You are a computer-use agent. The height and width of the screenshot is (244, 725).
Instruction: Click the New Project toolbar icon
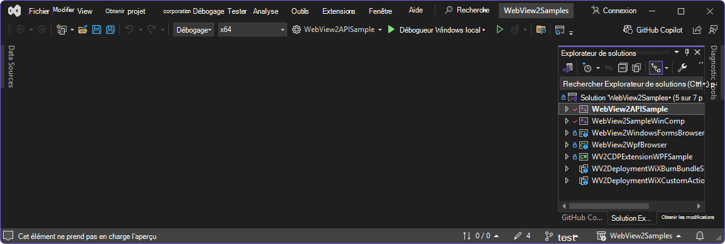62,30
